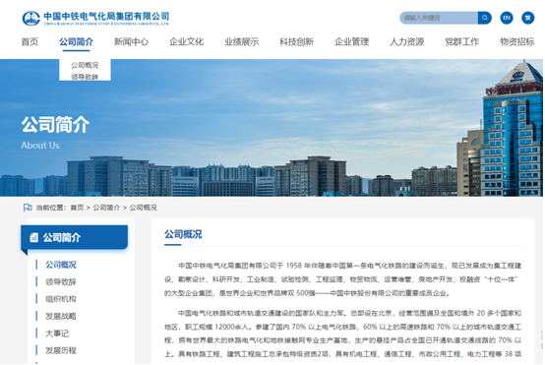Click the 首页 link in the breadcrumb
Screen dimensions: 545x365
point(77,208)
